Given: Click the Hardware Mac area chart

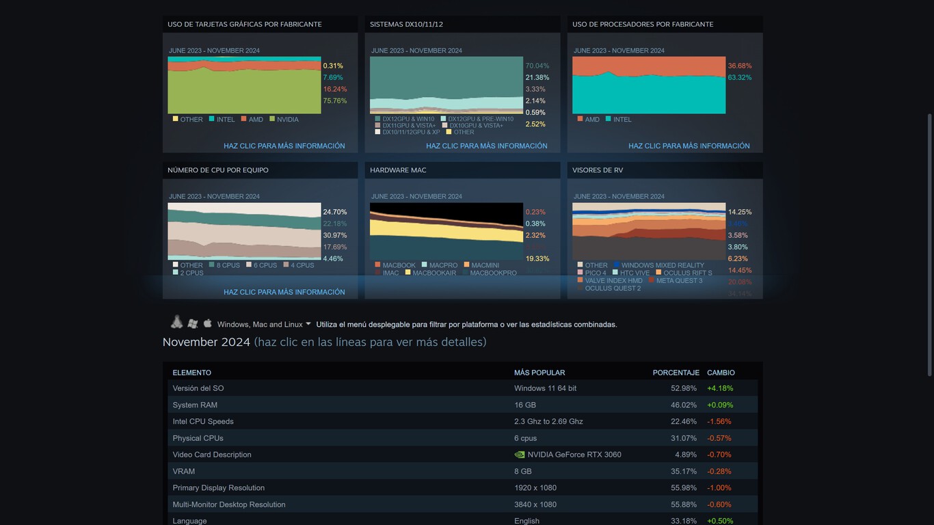Looking at the screenshot, I should point(446,231).
